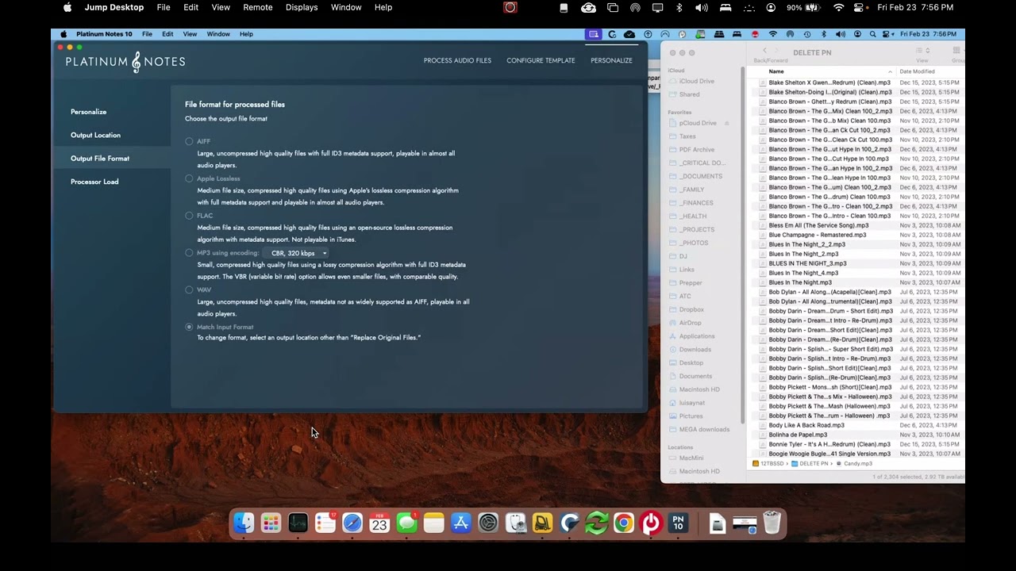Open Control Center in top menu bar
1016x571 pixels.
coord(859,7)
